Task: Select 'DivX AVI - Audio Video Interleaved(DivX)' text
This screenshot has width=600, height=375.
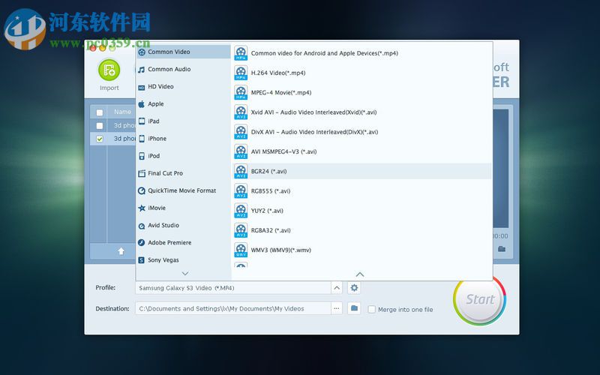Action: click(314, 132)
